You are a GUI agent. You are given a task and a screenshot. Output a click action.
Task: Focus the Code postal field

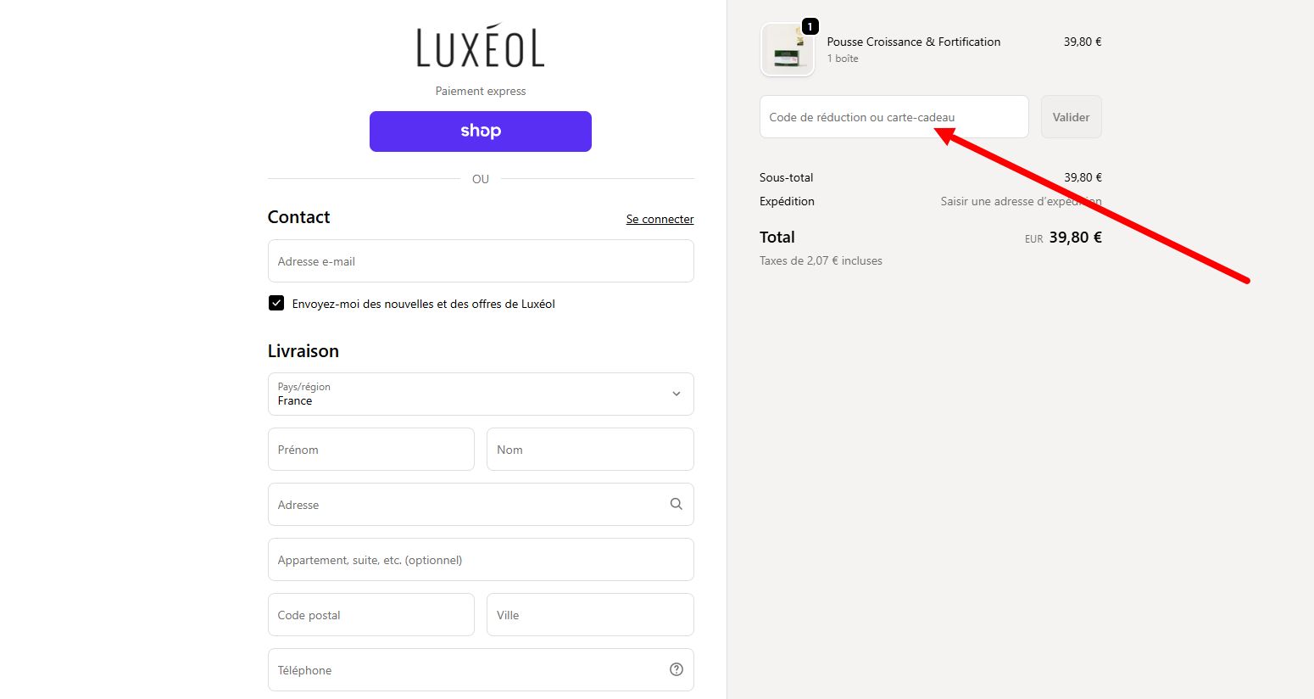coord(371,614)
